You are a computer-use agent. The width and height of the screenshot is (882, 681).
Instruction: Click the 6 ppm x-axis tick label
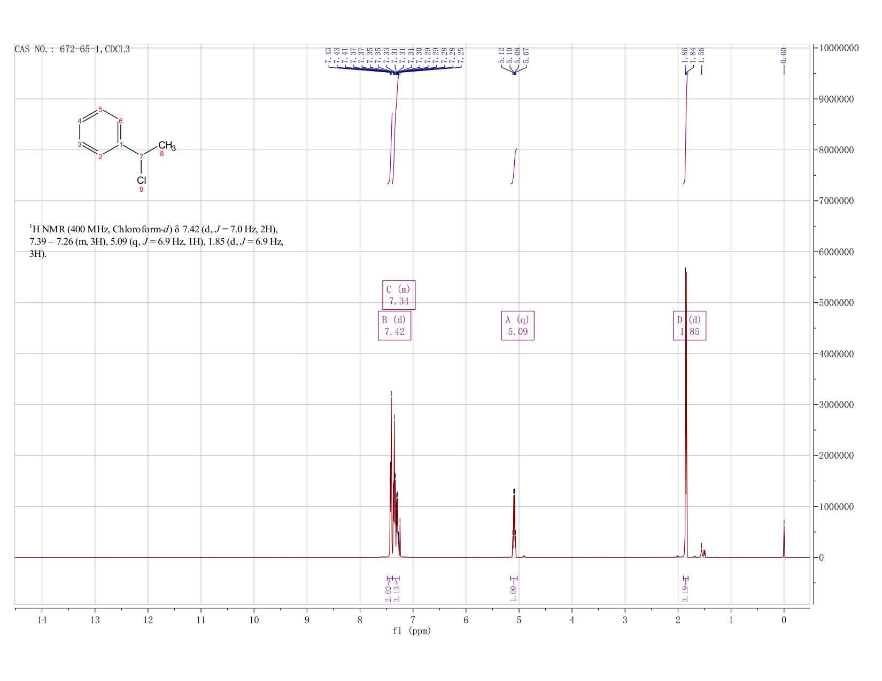(x=466, y=620)
